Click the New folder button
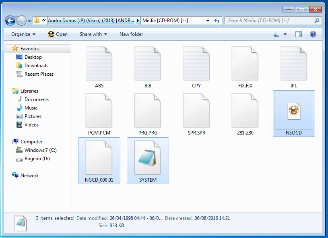 (x=131, y=34)
